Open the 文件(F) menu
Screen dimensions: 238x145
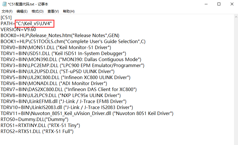point(7,11)
